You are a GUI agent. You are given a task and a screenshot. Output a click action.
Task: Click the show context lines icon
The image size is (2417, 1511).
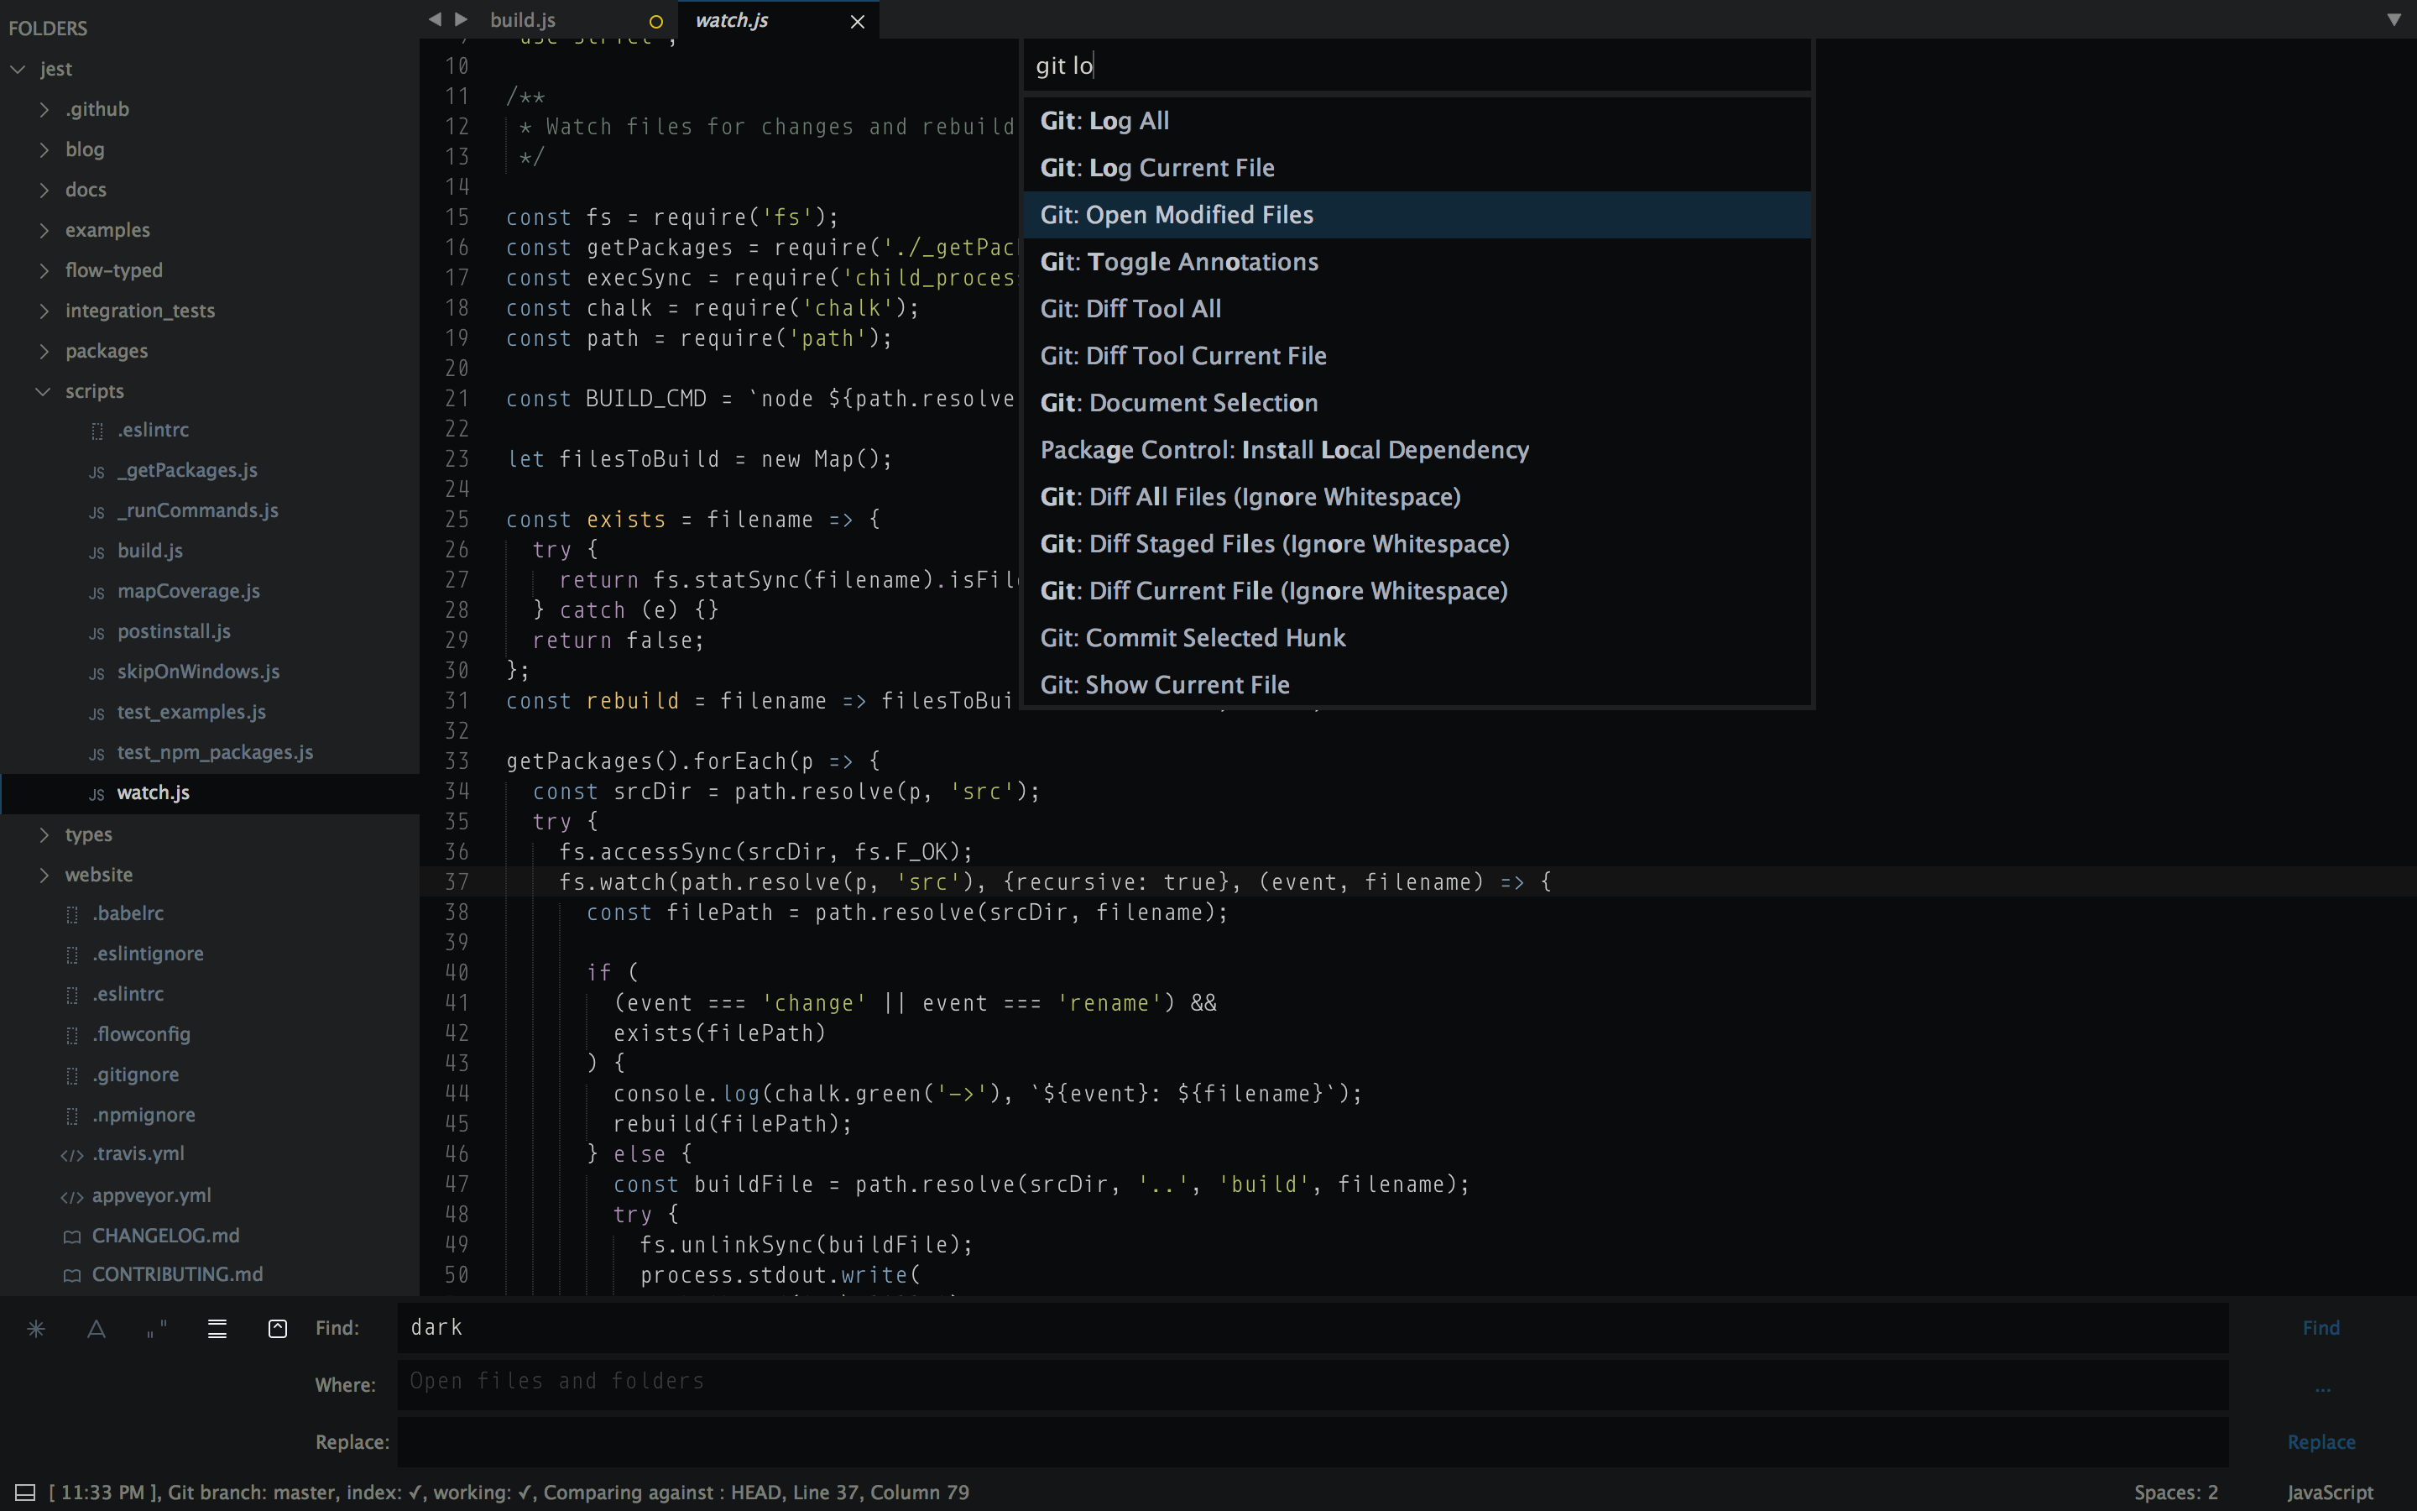[217, 1328]
